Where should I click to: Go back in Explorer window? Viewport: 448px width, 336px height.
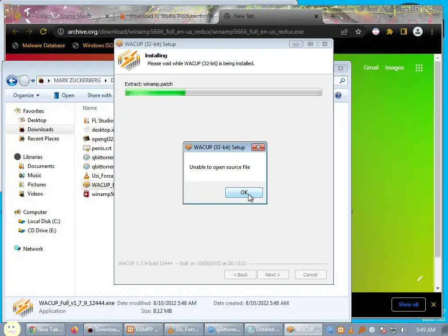(x=12, y=80)
